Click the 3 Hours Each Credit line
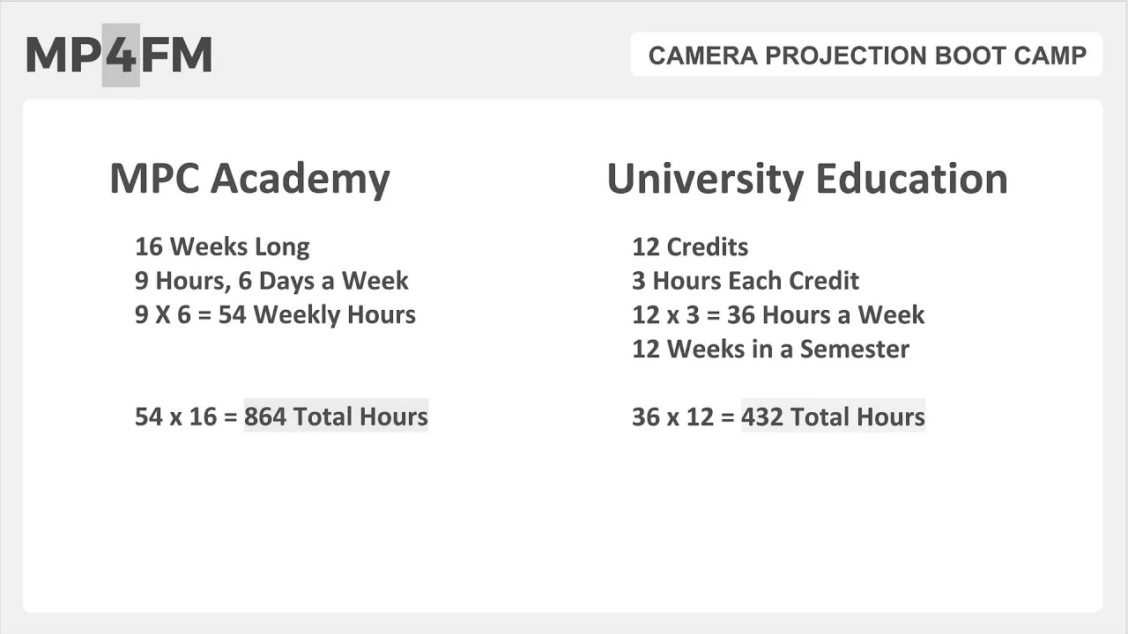The image size is (1128, 634). pos(746,281)
